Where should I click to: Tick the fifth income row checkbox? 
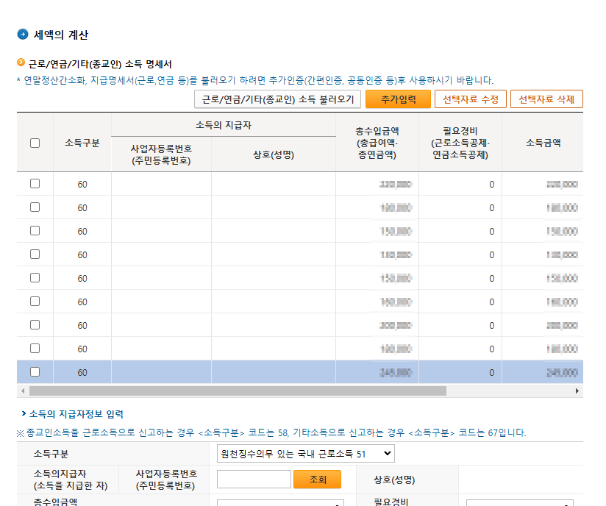35,278
